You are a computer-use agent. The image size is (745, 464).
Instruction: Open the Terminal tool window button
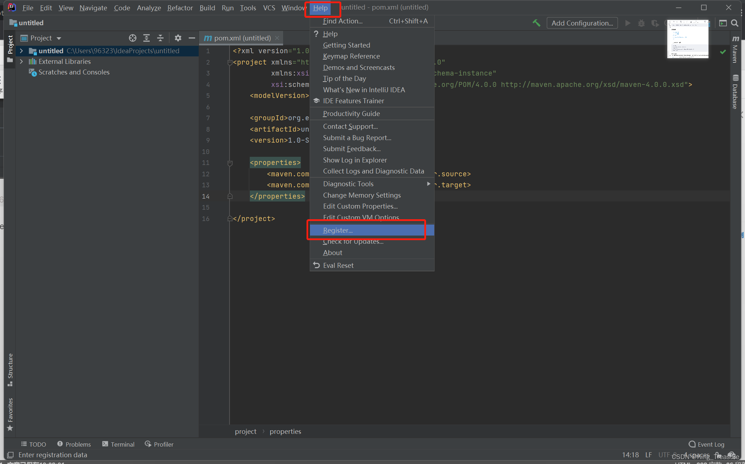tap(118, 444)
